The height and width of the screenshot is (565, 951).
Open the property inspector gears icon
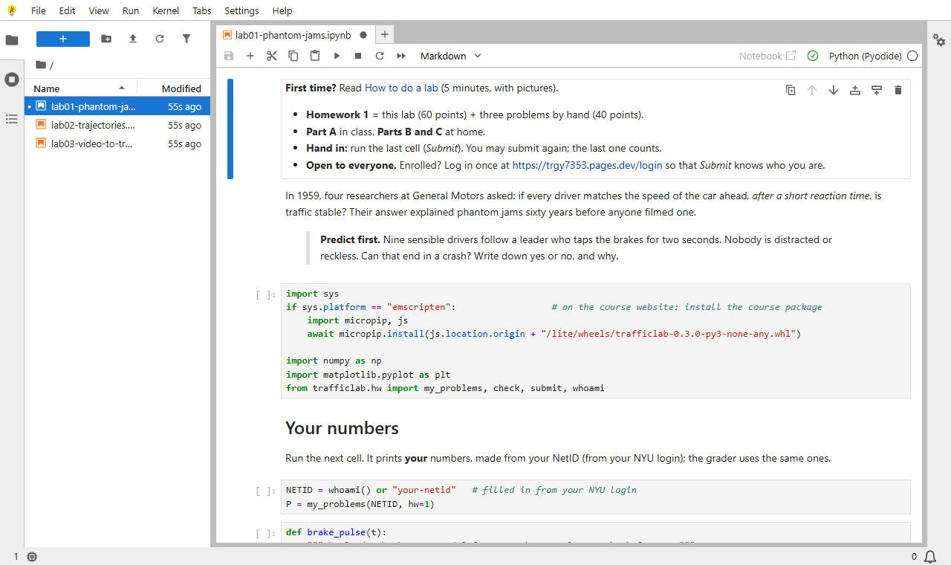939,40
